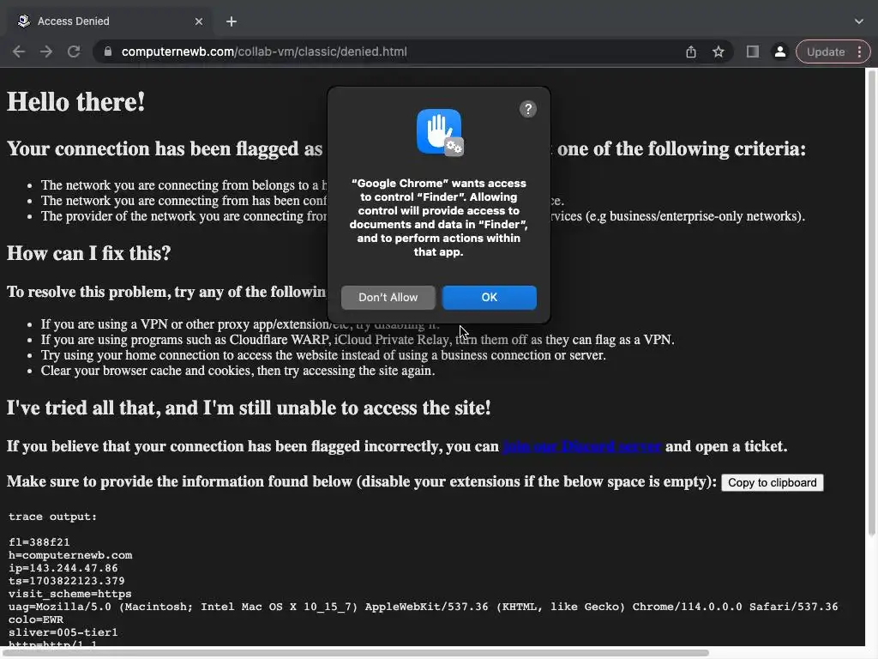This screenshot has height=659, width=878.
Task: Click the 'Try using your home connection' bullet
Action: 323,354
